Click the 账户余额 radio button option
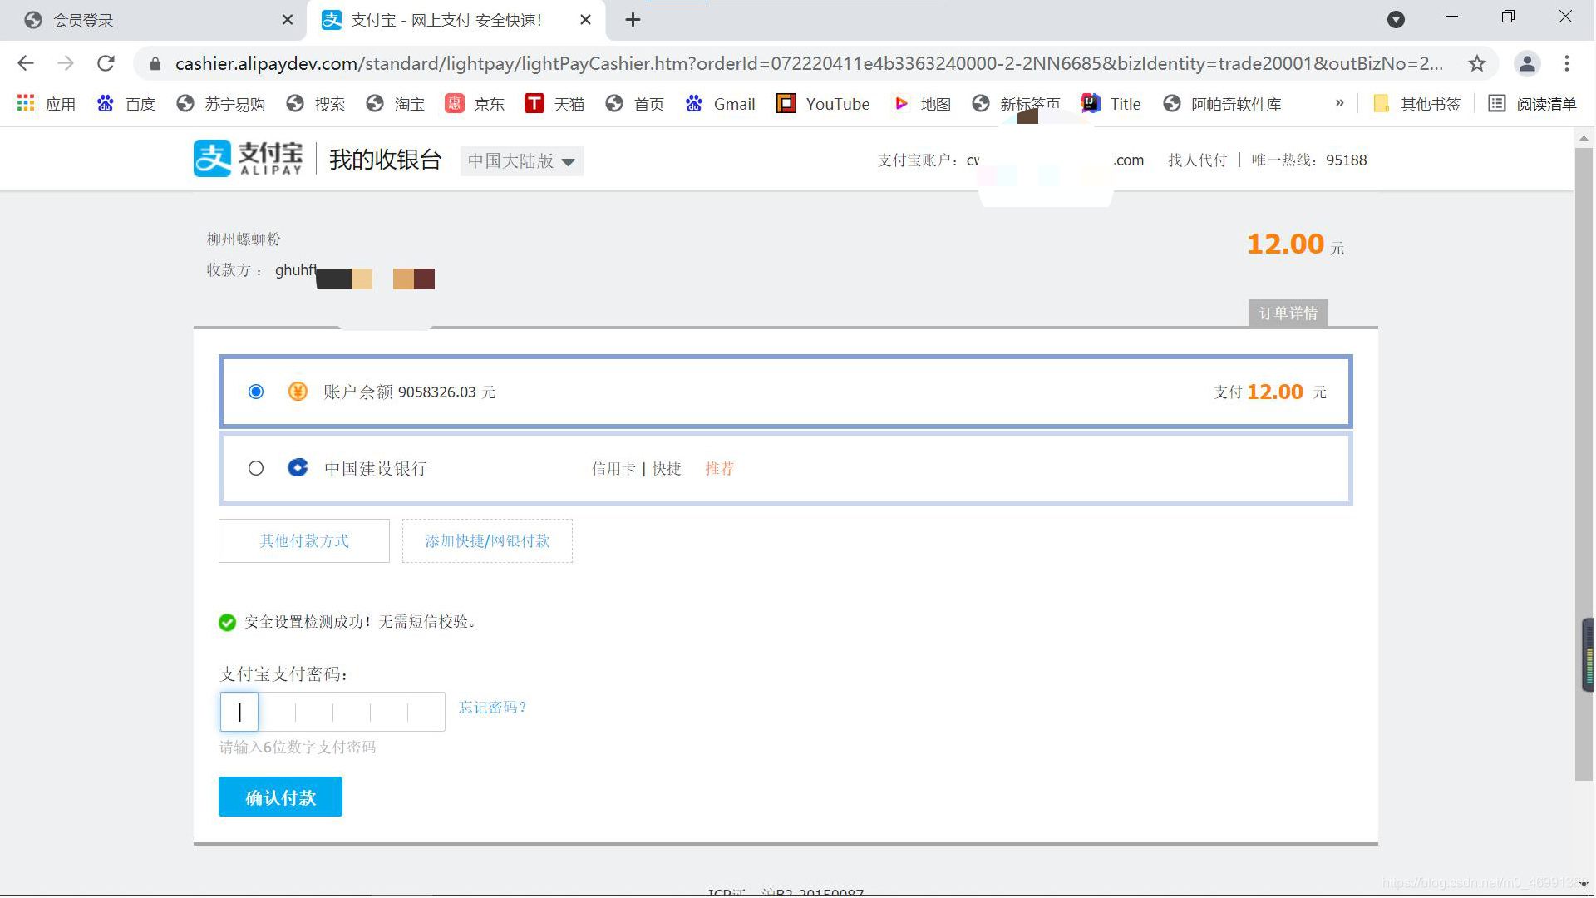 (255, 392)
